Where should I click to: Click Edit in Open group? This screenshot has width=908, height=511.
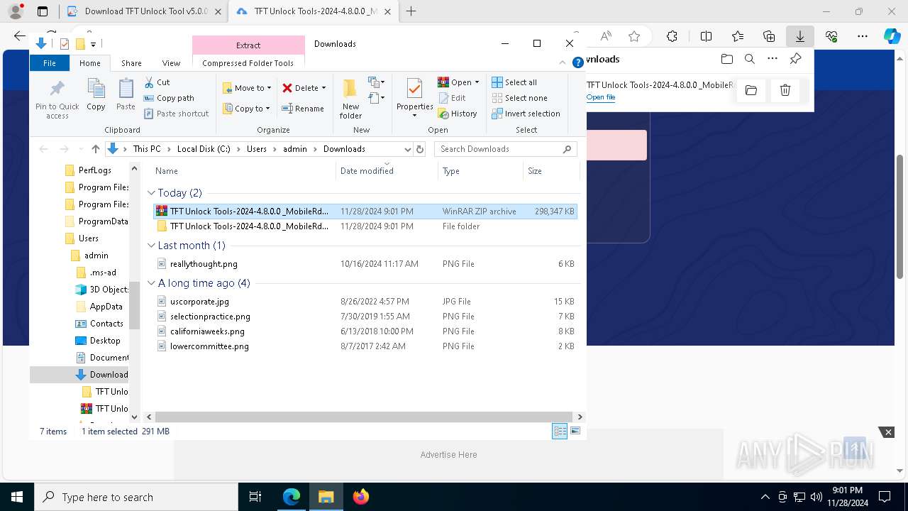click(x=452, y=98)
